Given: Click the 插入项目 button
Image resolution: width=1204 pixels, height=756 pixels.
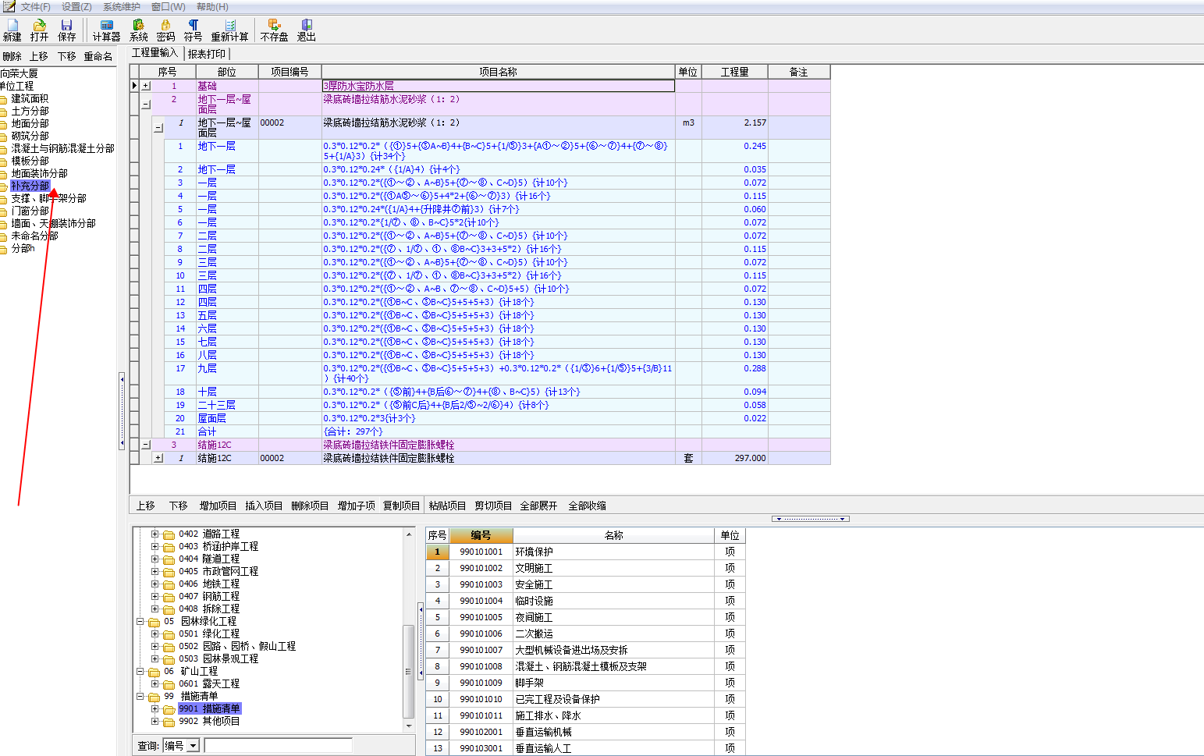Looking at the screenshot, I should [264, 506].
